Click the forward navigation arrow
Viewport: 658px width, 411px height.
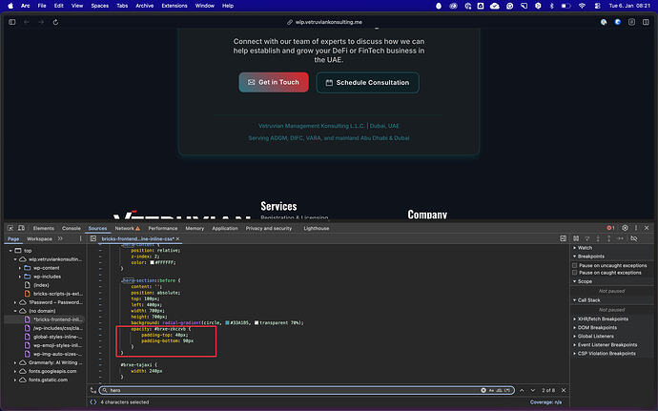coord(41,22)
